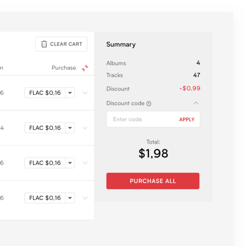The width and height of the screenshot is (245, 246).
Task: Expand the fourth cart row details chevron
Action: (85, 198)
